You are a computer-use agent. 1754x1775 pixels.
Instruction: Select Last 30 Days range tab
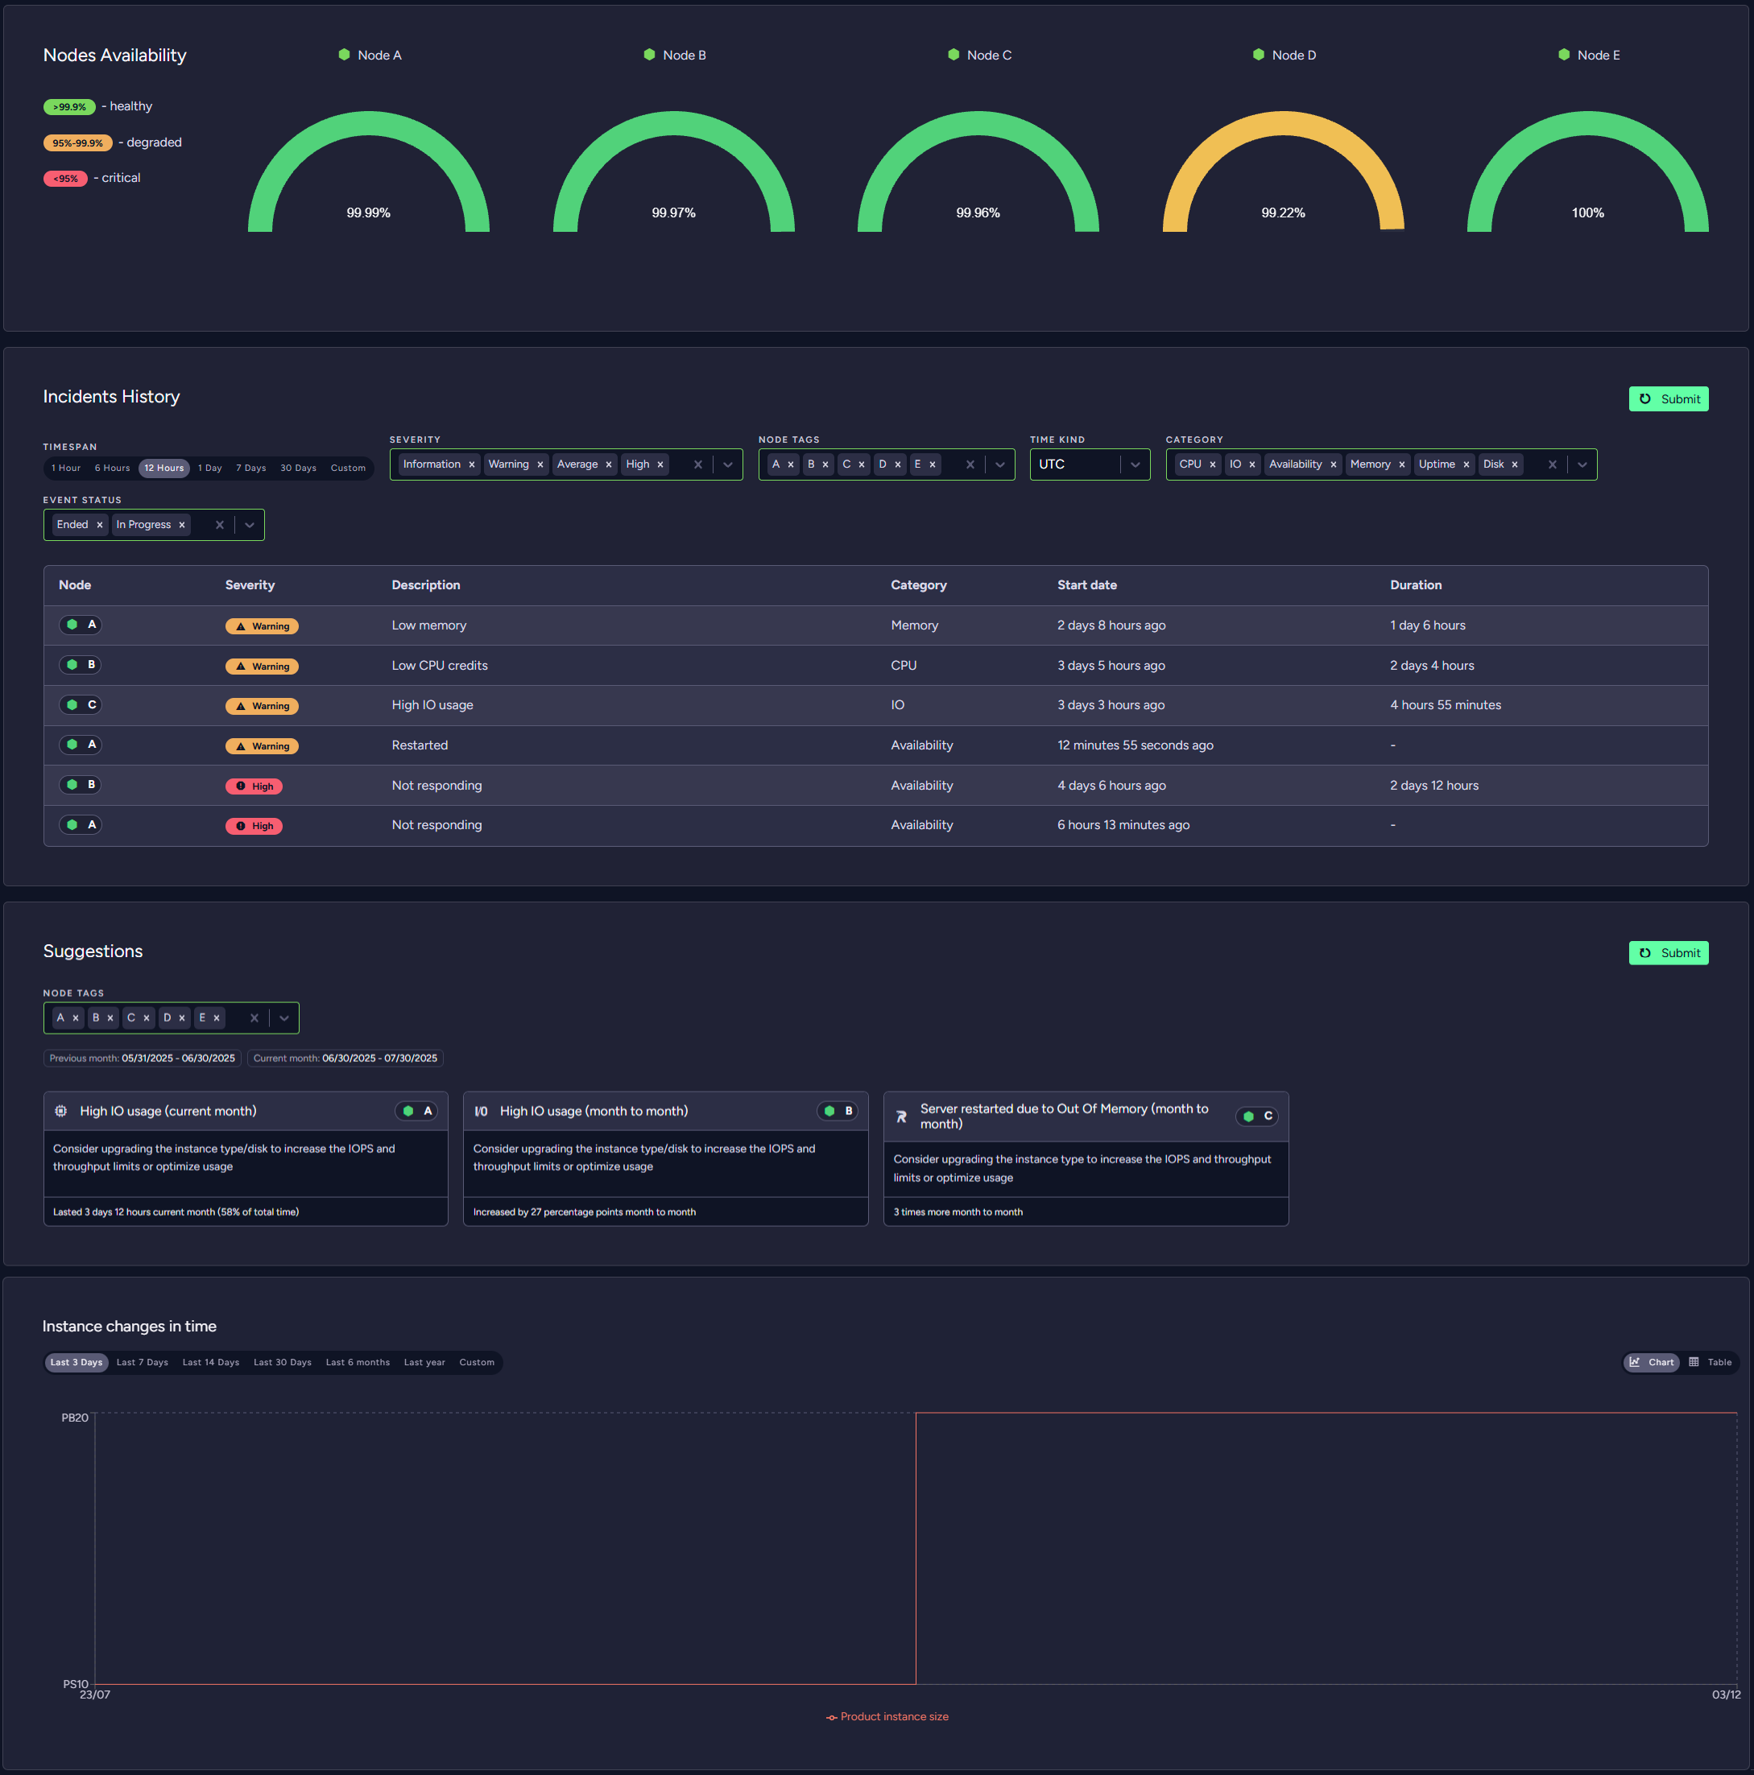tap(282, 1363)
